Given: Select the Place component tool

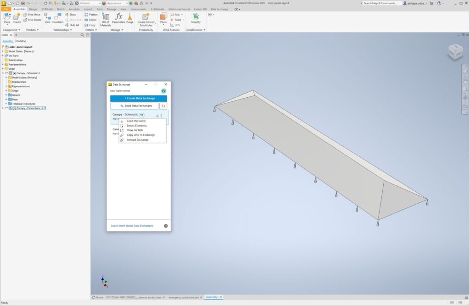Looking at the screenshot, I should [7, 17].
